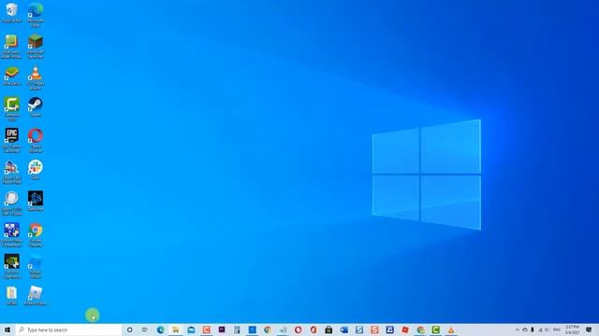The width and height of the screenshot is (599, 336).
Task: Open the Windows Start menu
Action: point(7,329)
